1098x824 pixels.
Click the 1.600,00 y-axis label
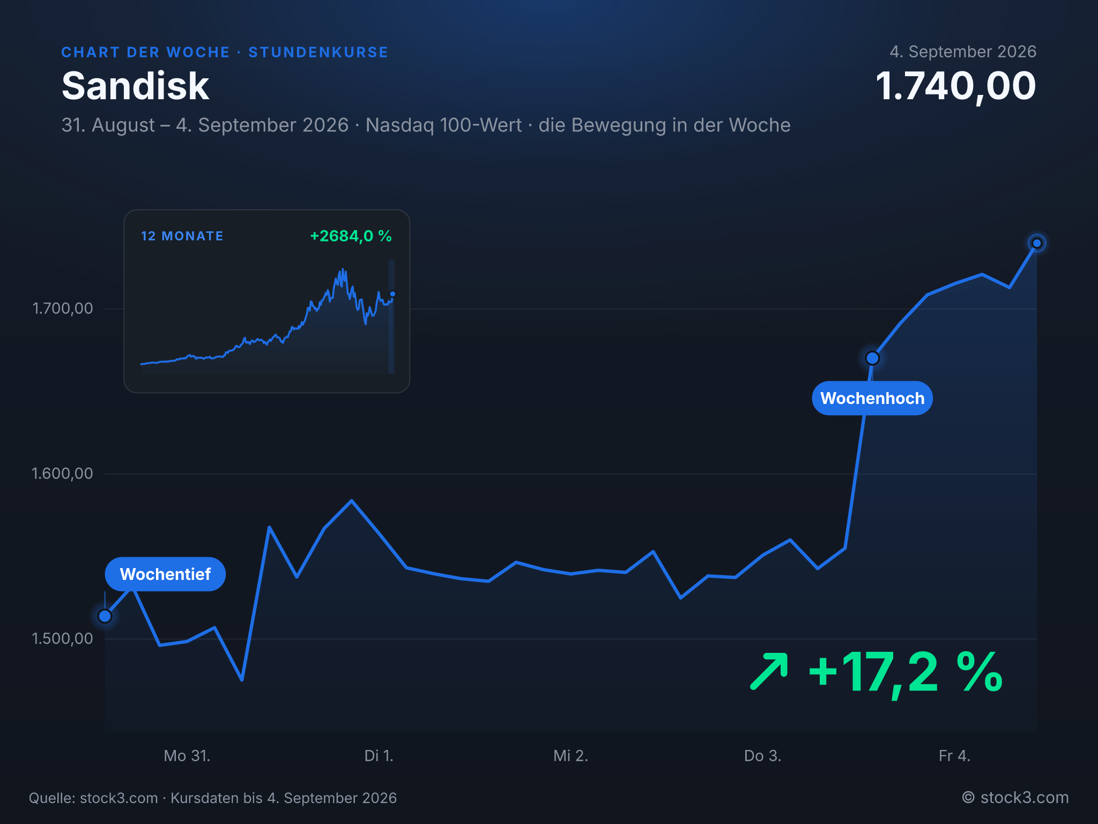pyautogui.click(x=63, y=474)
